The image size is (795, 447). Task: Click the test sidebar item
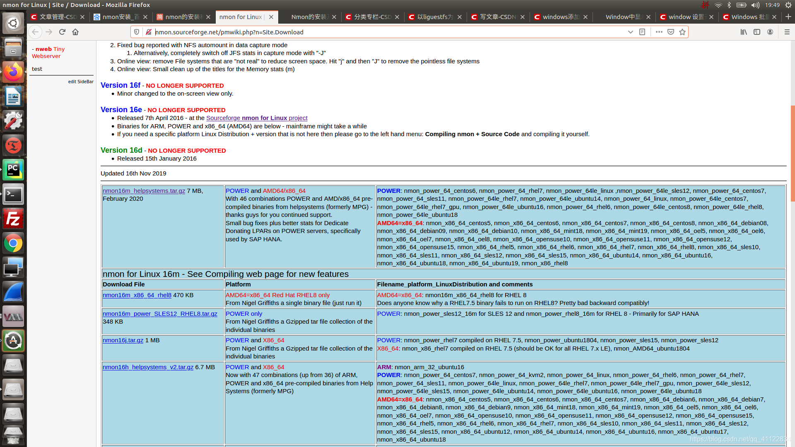(37, 69)
